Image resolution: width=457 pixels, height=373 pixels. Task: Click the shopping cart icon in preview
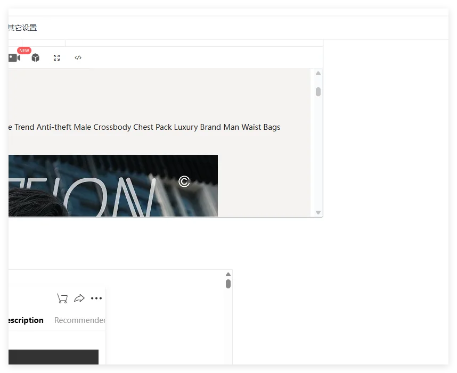[62, 299]
